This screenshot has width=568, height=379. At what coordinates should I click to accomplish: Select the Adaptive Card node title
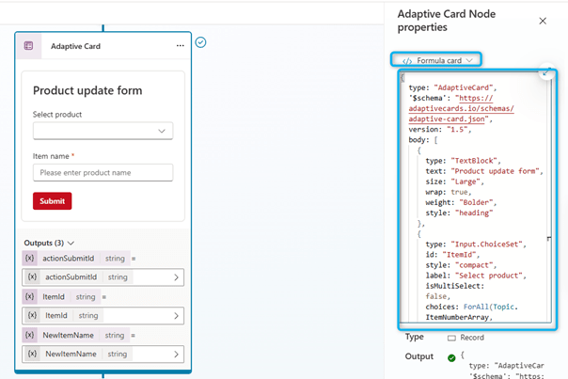75,45
